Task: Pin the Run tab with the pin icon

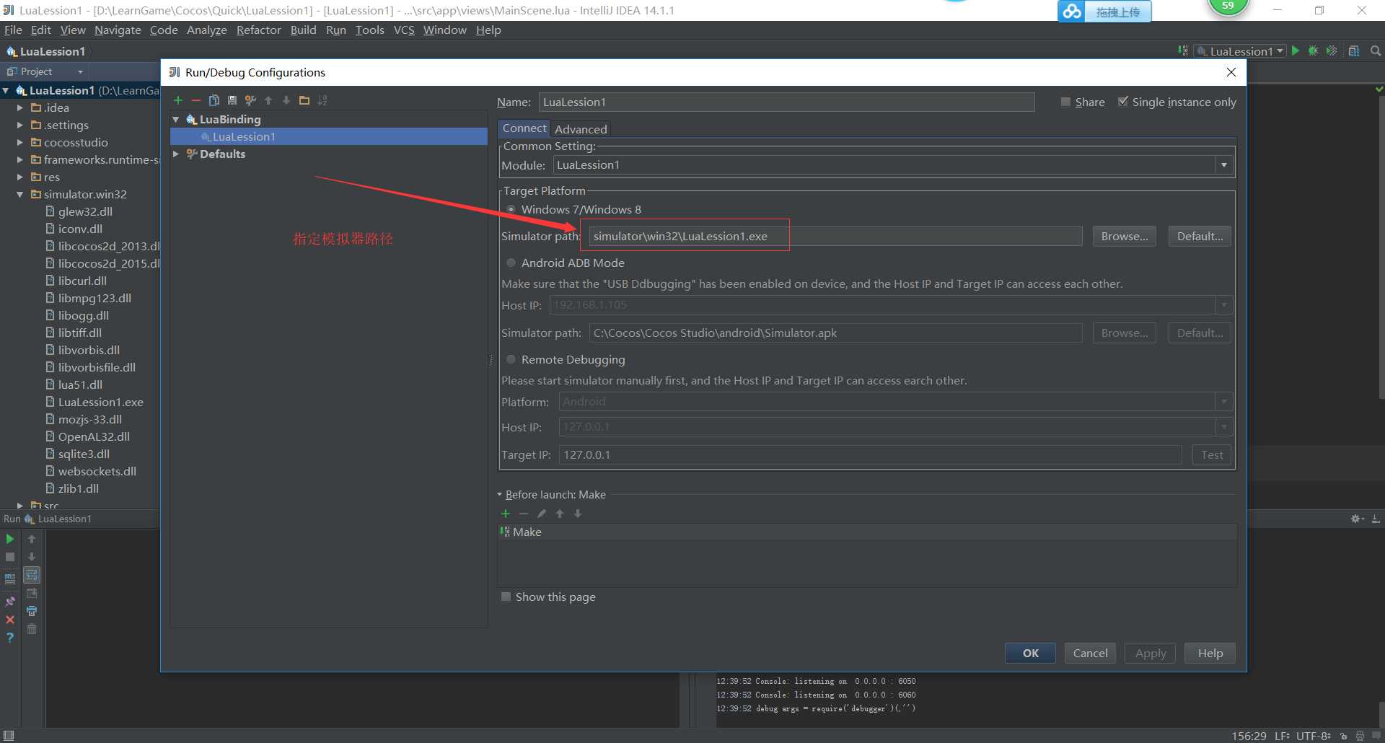Action: (x=10, y=602)
